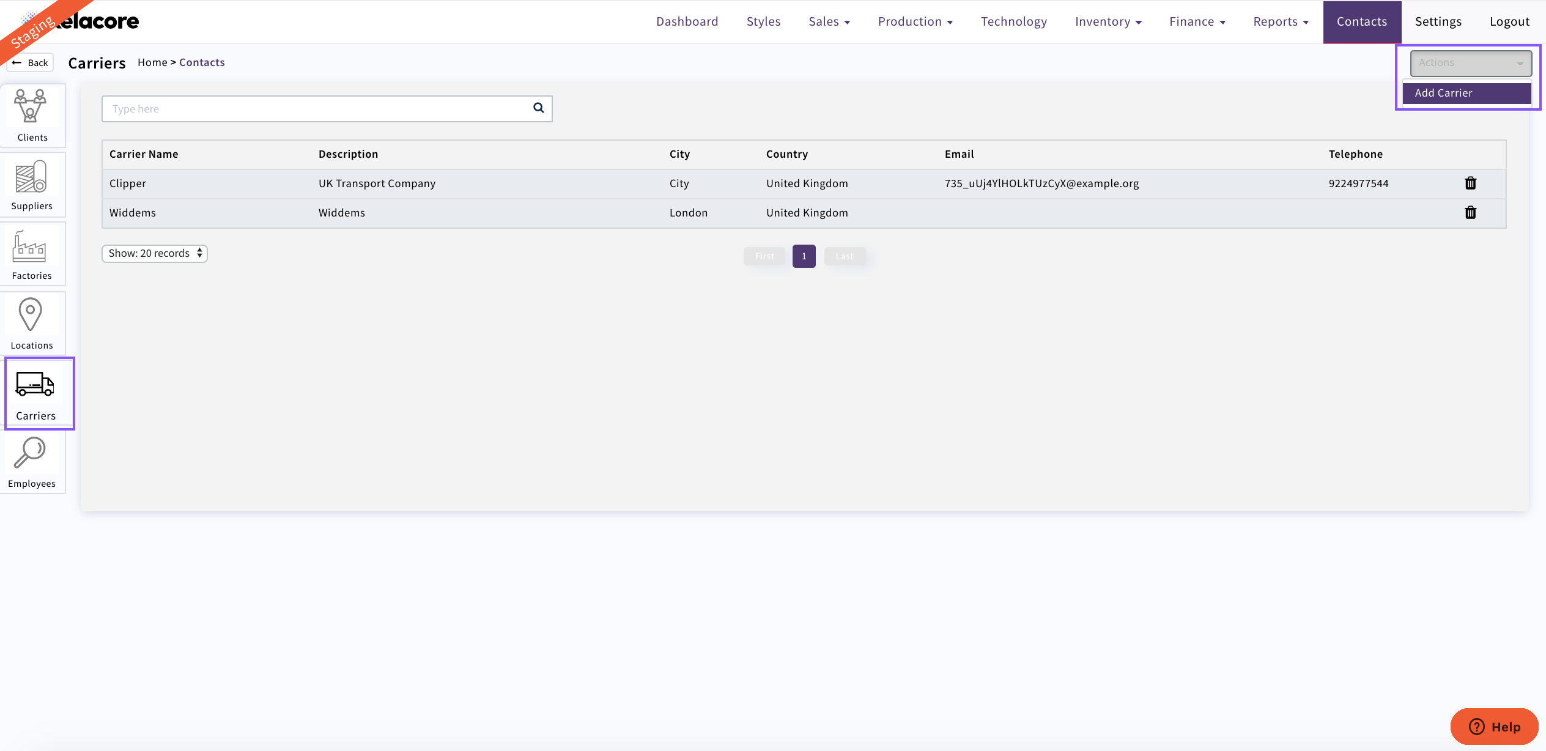Open the Clients sidebar icon
The image size is (1546, 751).
click(x=31, y=106)
